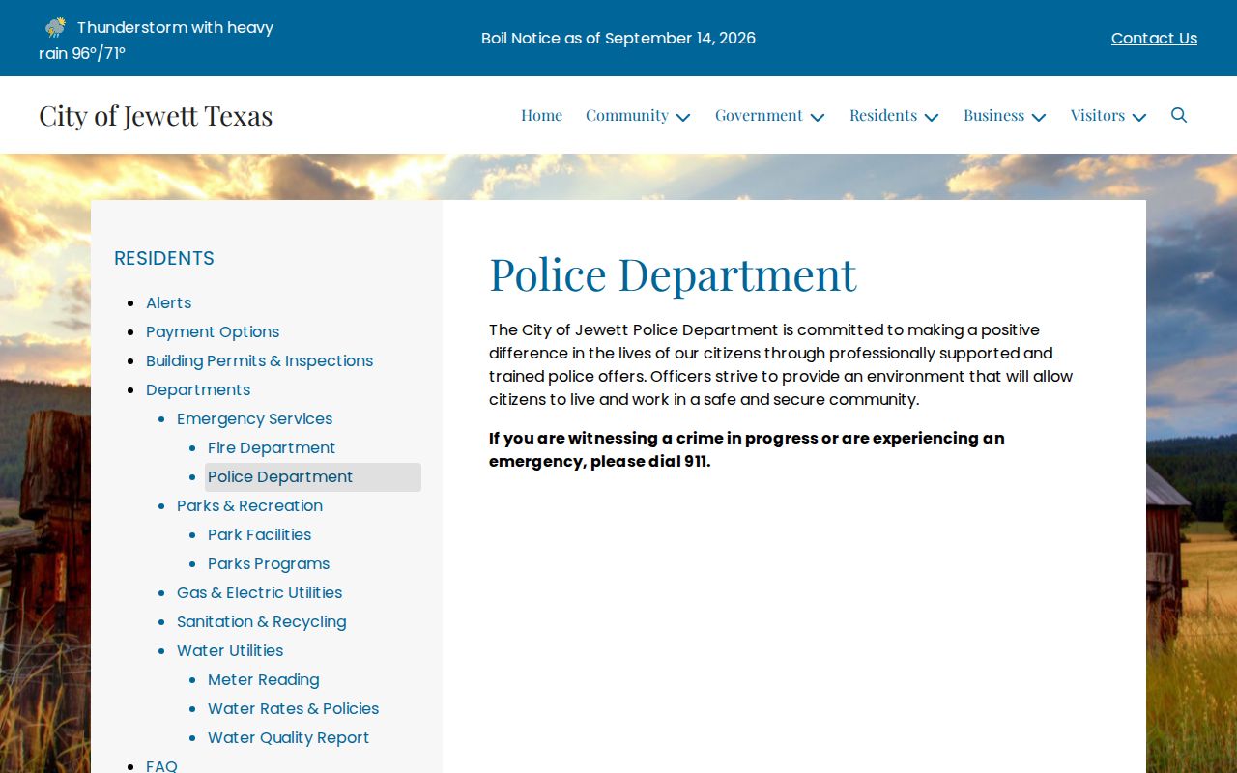Open Gas & Electric Utilities link
This screenshot has height=773, width=1237.
tap(260, 592)
